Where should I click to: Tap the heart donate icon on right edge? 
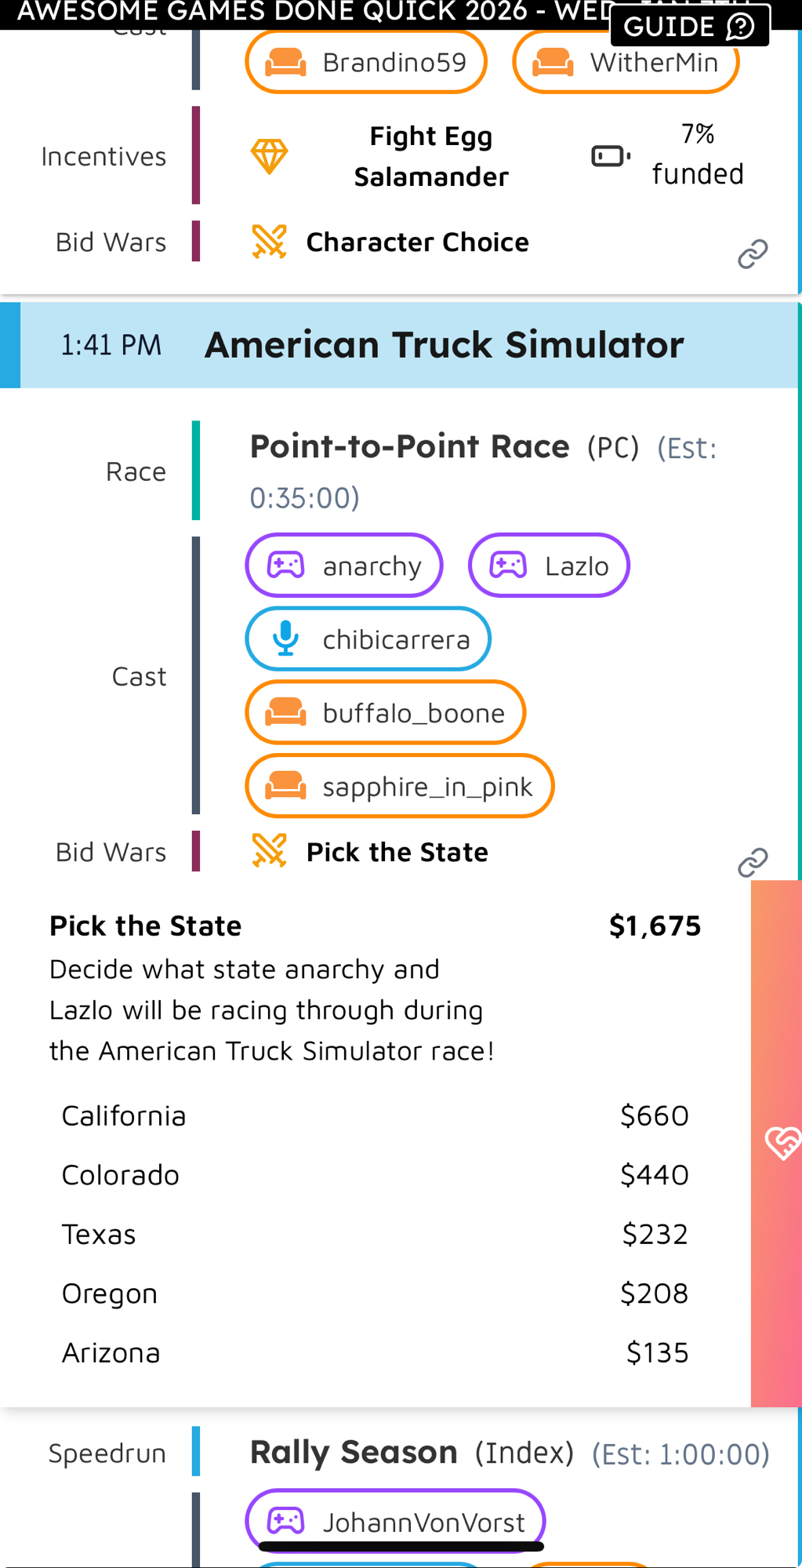point(782,1142)
